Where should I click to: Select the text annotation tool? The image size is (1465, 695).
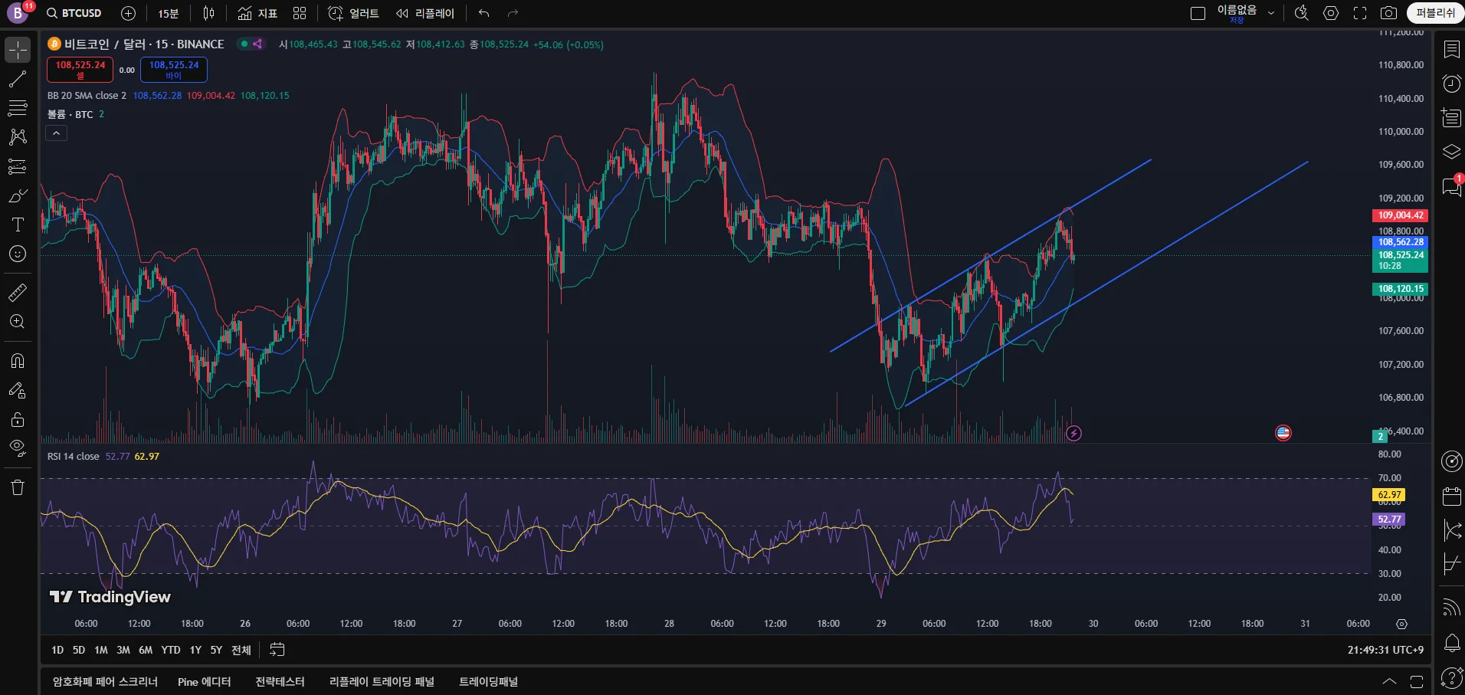click(x=18, y=225)
